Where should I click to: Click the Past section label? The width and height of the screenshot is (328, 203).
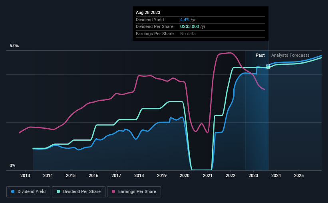[x=260, y=55]
